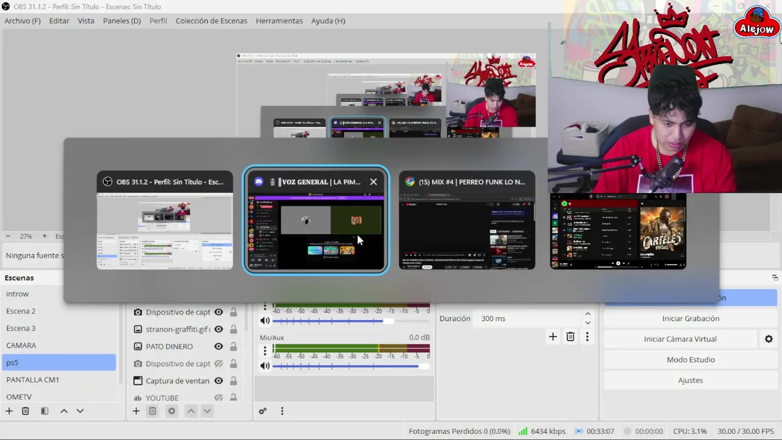Screen dimensions: 782x440
Task: Close Discord window from task switcher
Action: (x=373, y=182)
